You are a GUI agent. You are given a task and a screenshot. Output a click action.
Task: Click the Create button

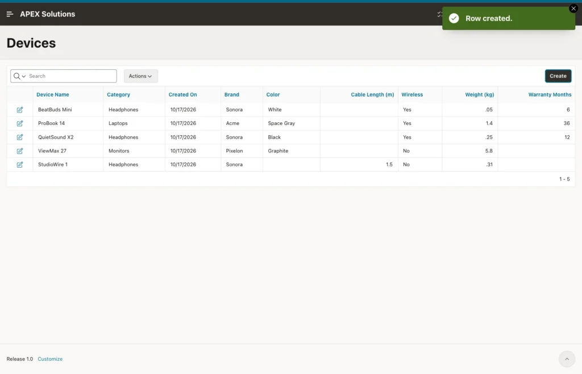[558, 76]
